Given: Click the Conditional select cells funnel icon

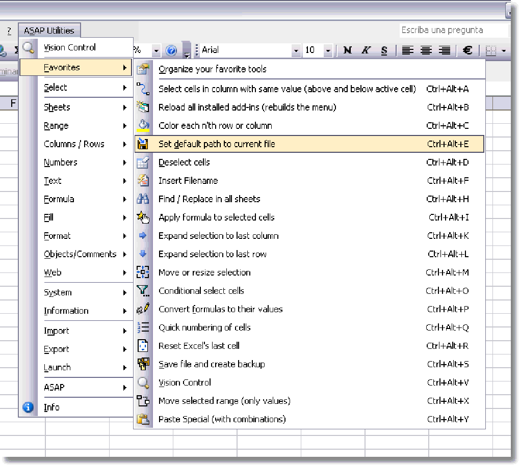Looking at the screenshot, I should [x=143, y=291].
